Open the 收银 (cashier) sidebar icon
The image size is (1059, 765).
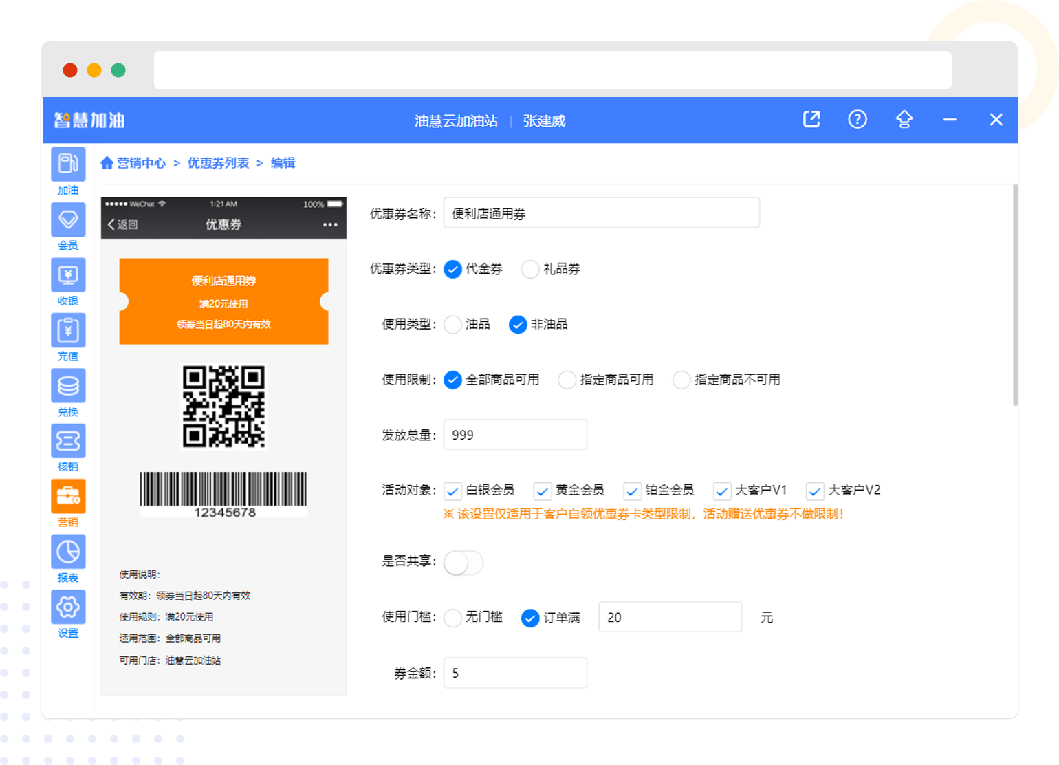pos(68,275)
